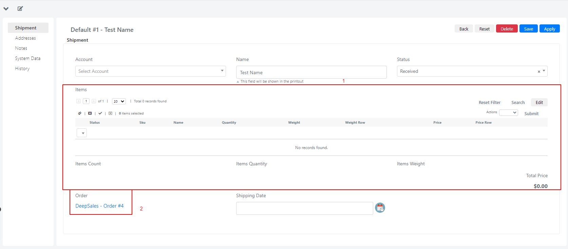Clear the Received status value

539,71
